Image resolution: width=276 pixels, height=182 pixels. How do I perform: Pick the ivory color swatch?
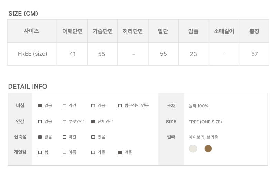(x=193, y=149)
